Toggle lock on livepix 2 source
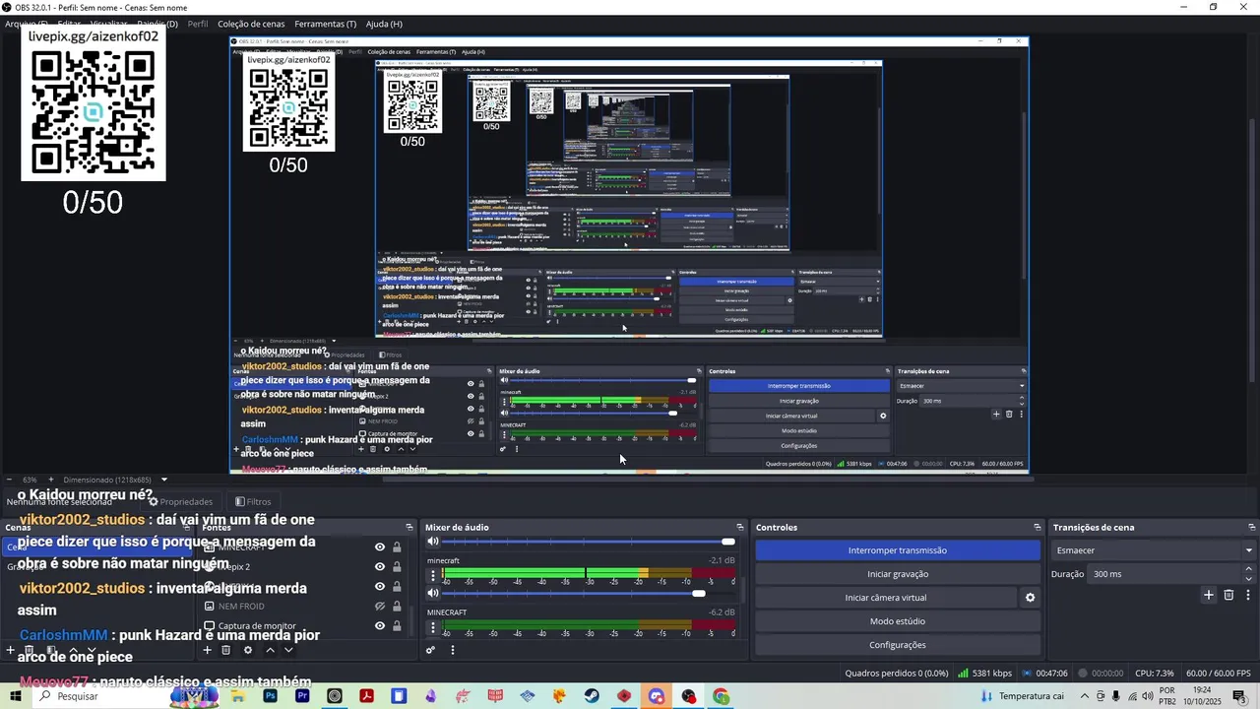This screenshot has width=1260, height=709. [x=397, y=567]
